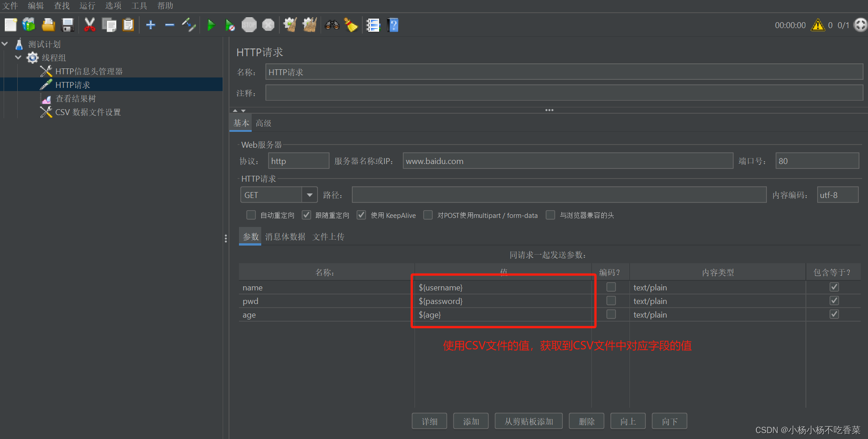Select HTTP信息头管理器 in tree
Image resolution: width=868 pixels, height=439 pixels.
(x=89, y=71)
